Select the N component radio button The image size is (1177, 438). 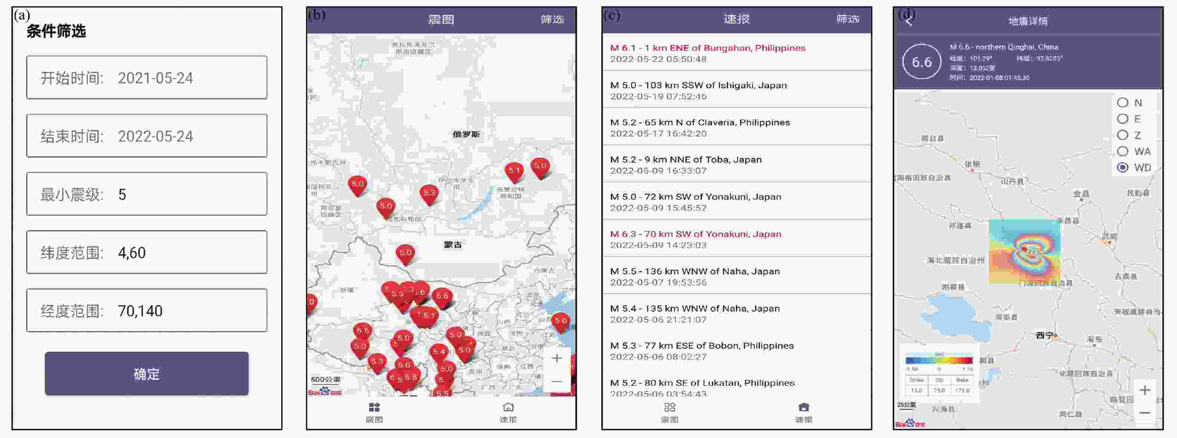(1122, 102)
